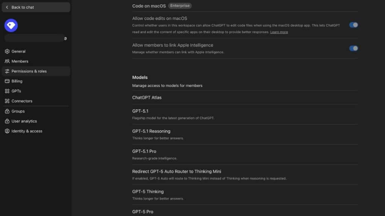Select Permissions & roles in the sidebar
The image size is (385, 216).
(29, 71)
